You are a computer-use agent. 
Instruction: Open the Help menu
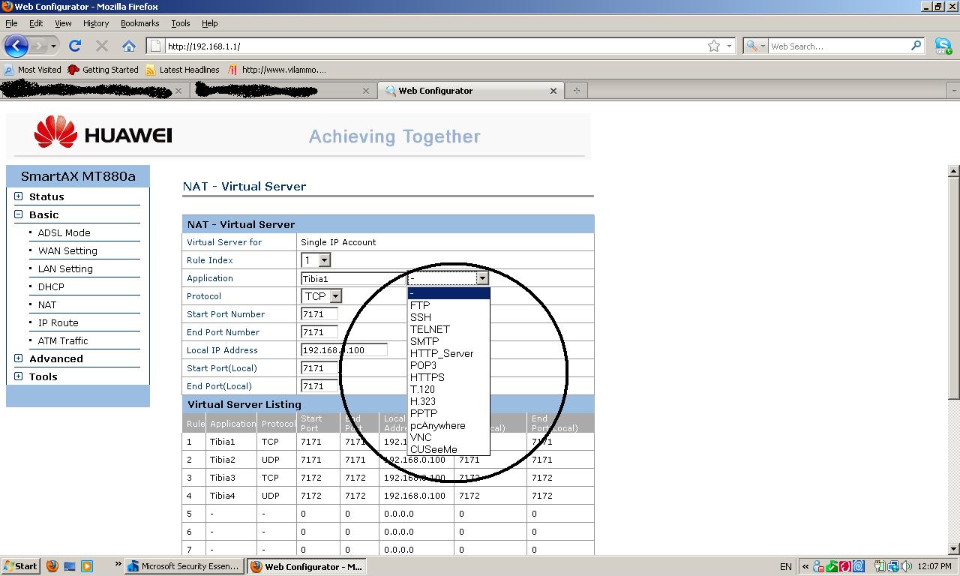coord(210,23)
